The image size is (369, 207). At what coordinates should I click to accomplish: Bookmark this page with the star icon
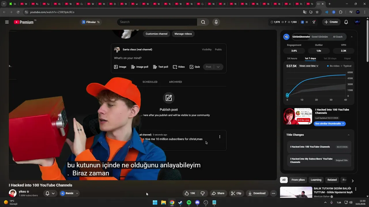pyautogui.click(x=317, y=12)
